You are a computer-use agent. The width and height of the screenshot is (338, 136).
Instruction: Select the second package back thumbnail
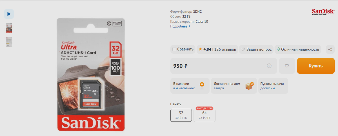tap(9, 42)
